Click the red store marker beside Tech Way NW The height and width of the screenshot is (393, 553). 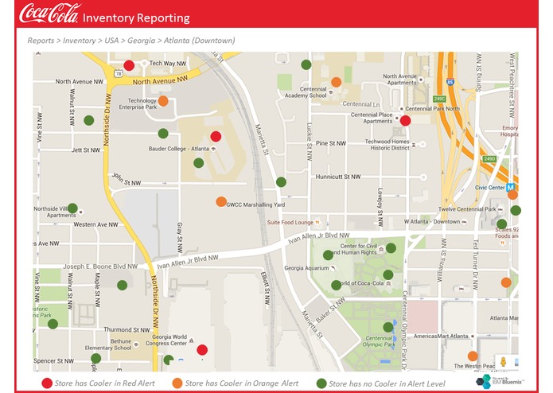(129, 65)
